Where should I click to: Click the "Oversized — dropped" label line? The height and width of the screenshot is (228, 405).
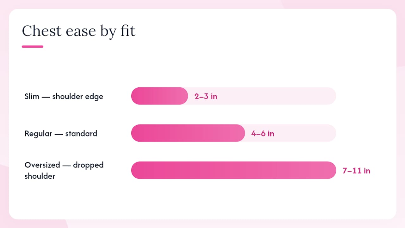(x=64, y=165)
